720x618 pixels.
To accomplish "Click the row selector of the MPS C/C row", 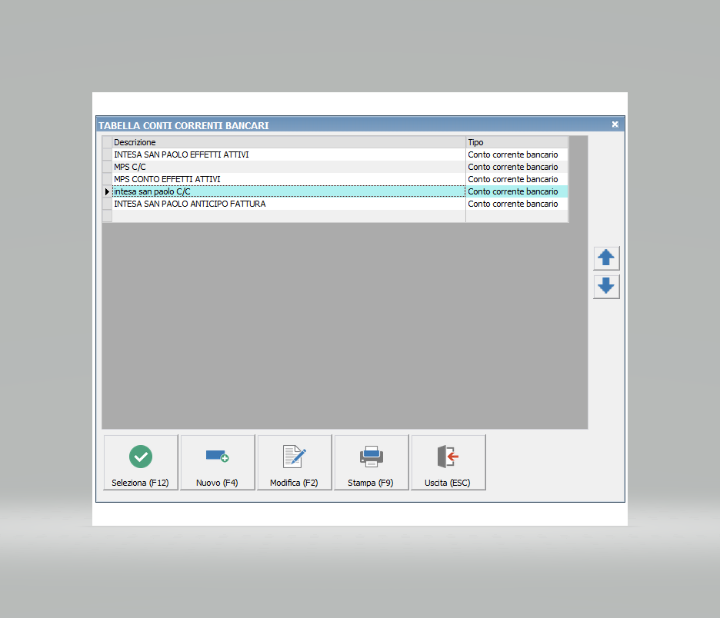I will click(x=107, y=167).
